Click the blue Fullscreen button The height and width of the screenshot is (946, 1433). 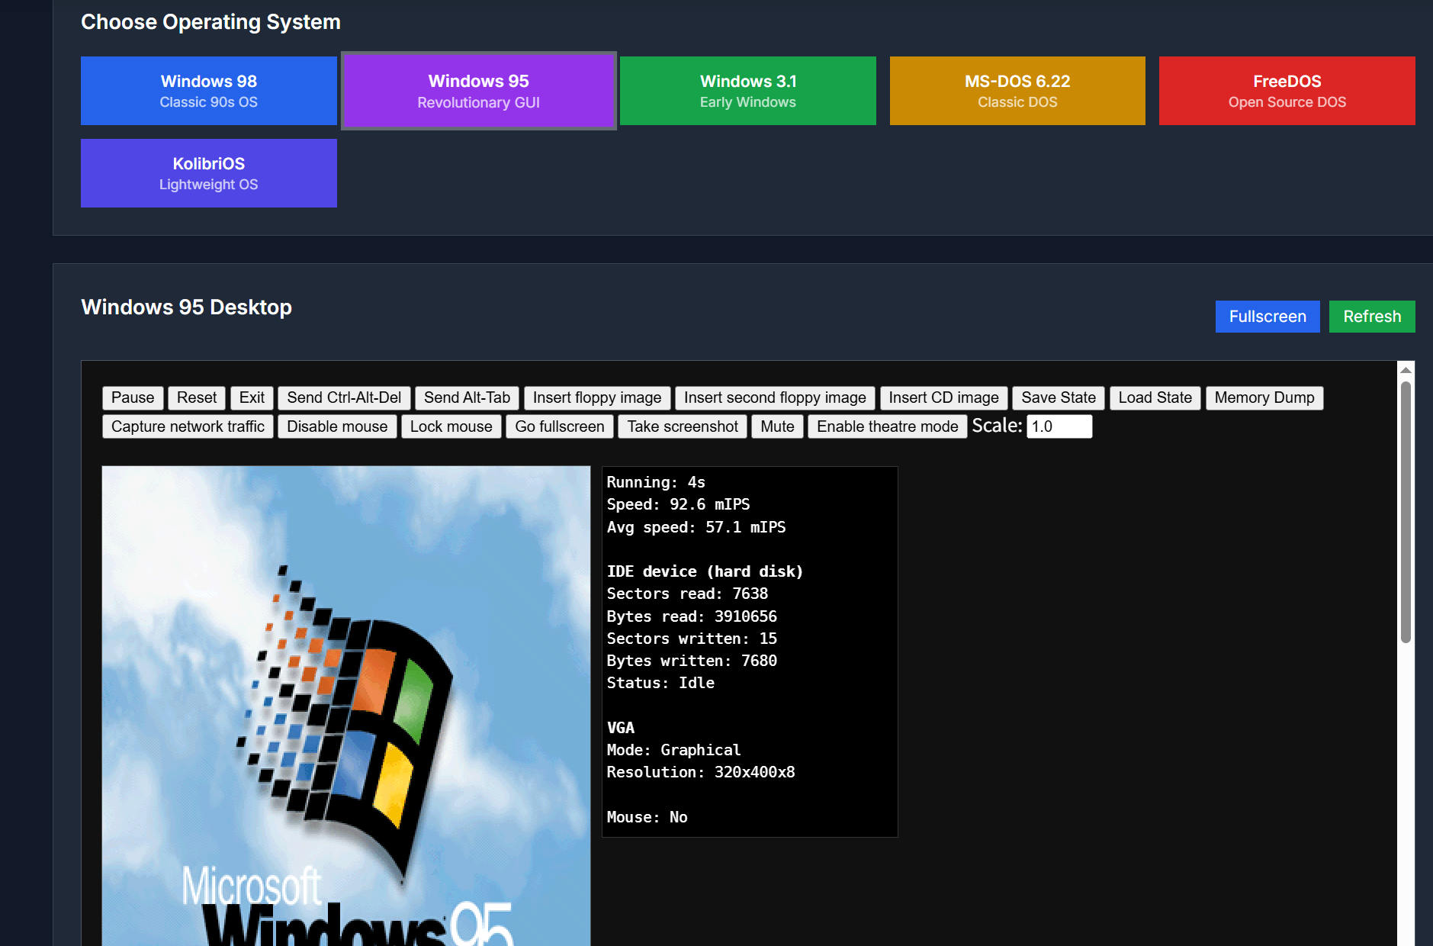tap(1268, 317)
